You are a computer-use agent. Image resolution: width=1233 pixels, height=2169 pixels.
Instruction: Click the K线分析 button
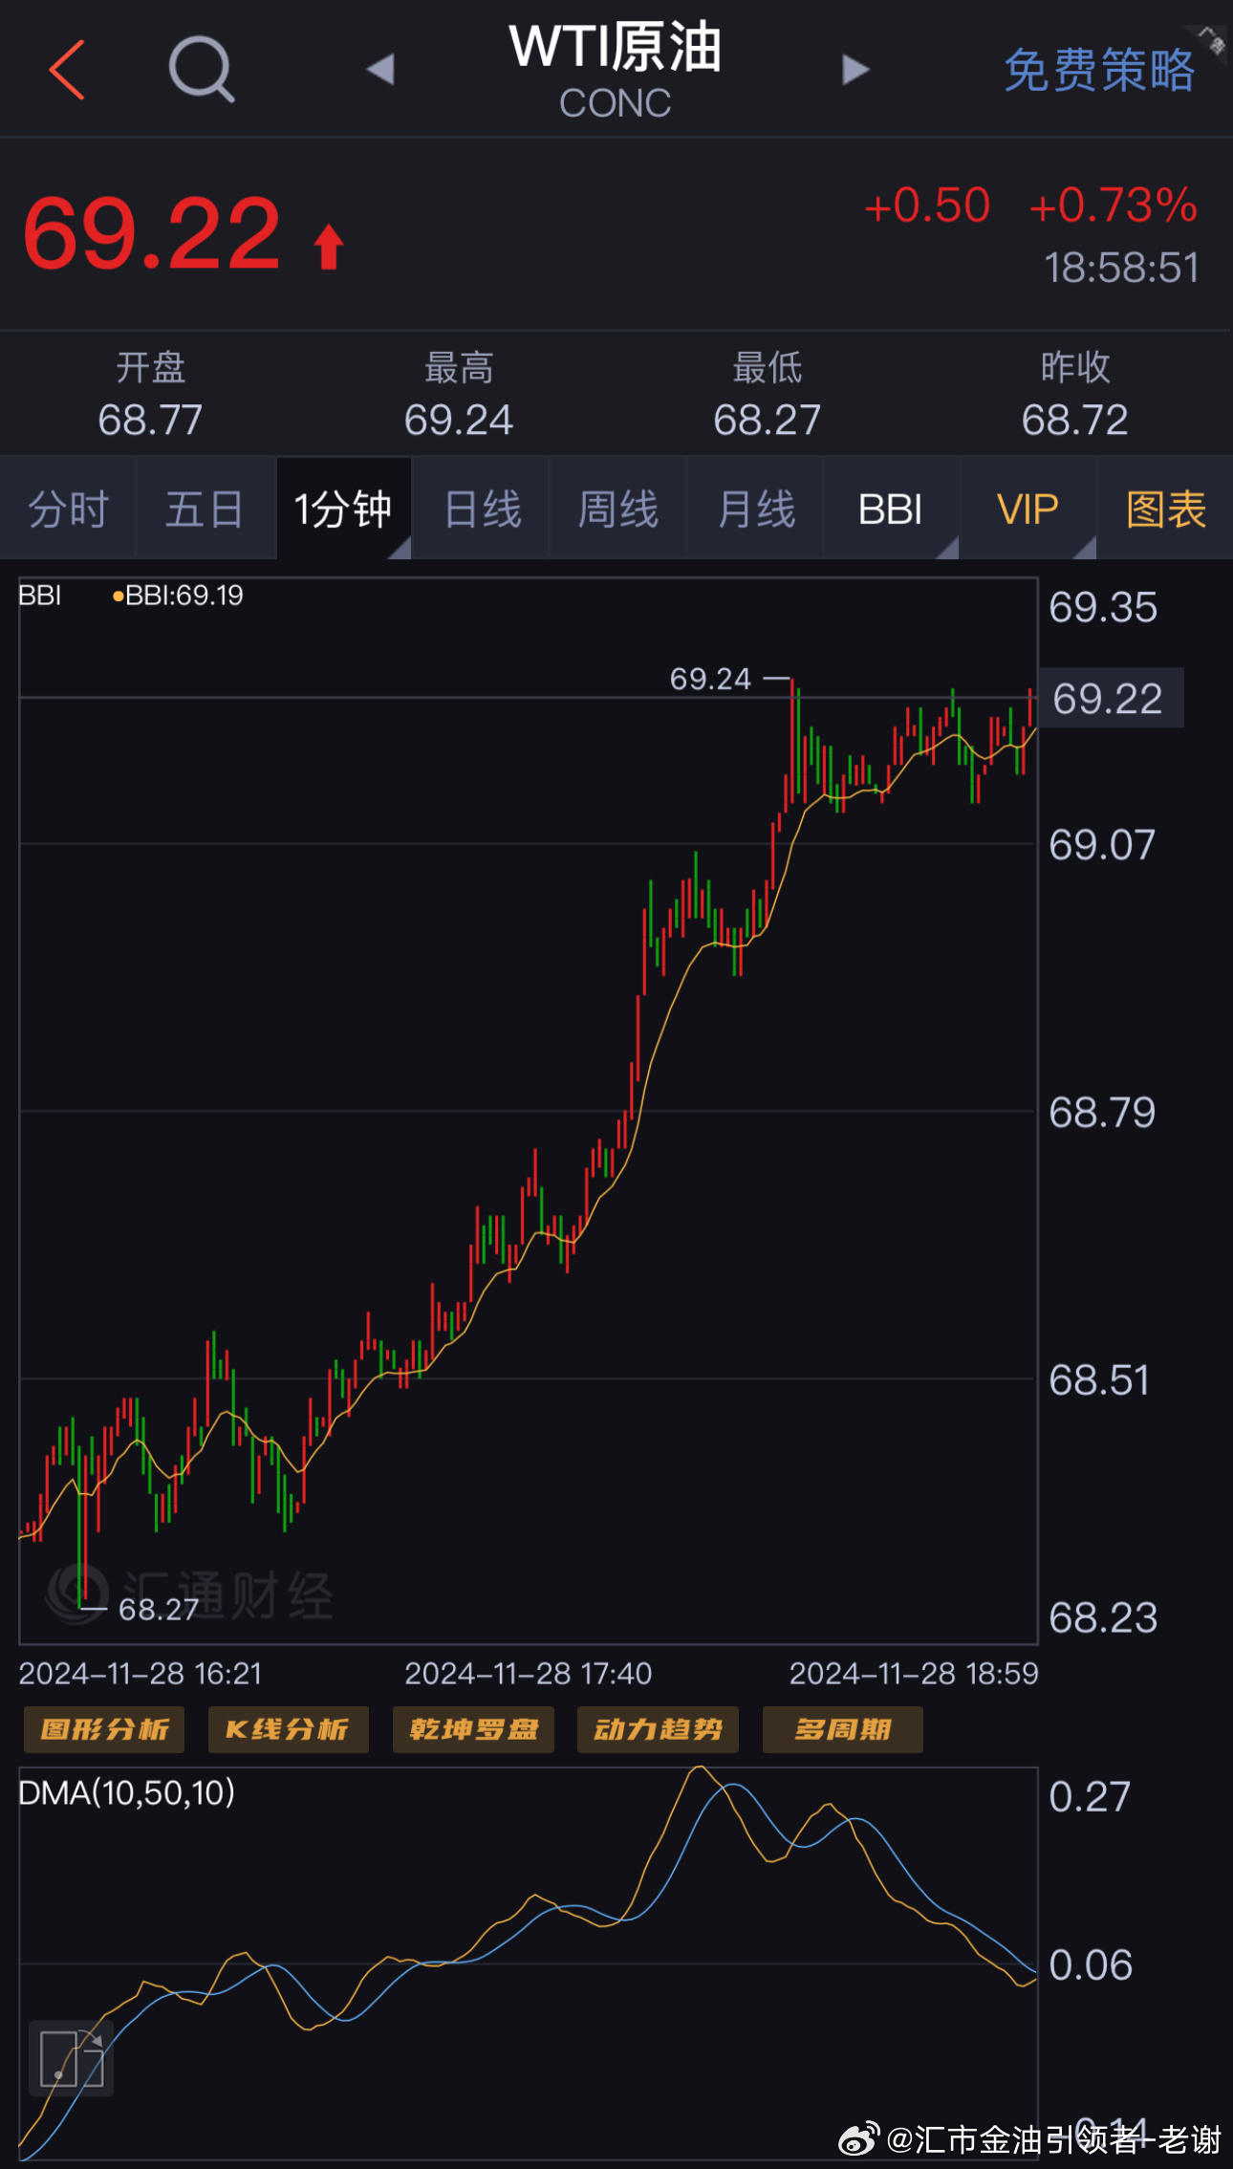[x=288, y=1729]
